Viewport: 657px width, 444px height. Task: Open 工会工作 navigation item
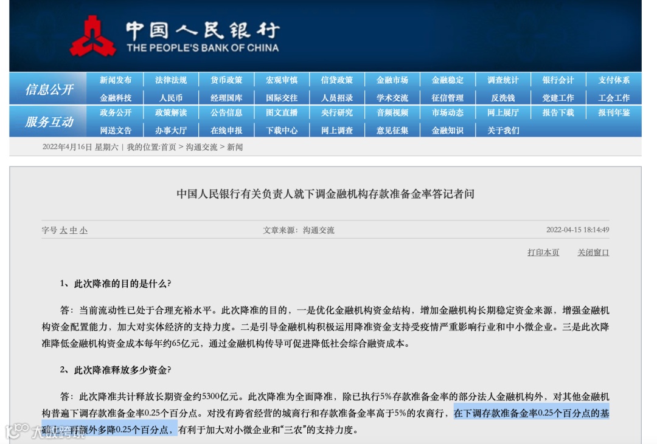pos(614,98)
